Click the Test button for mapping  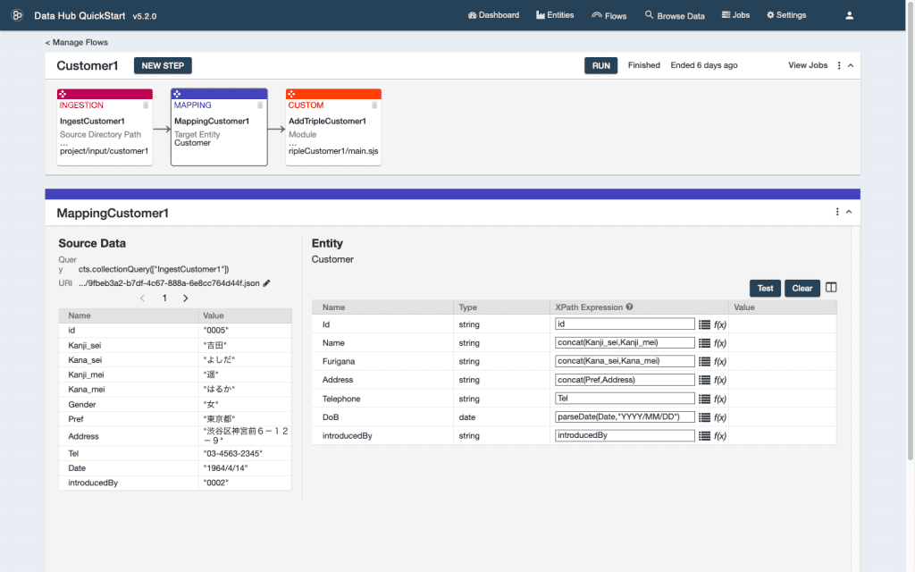[765, 288]
